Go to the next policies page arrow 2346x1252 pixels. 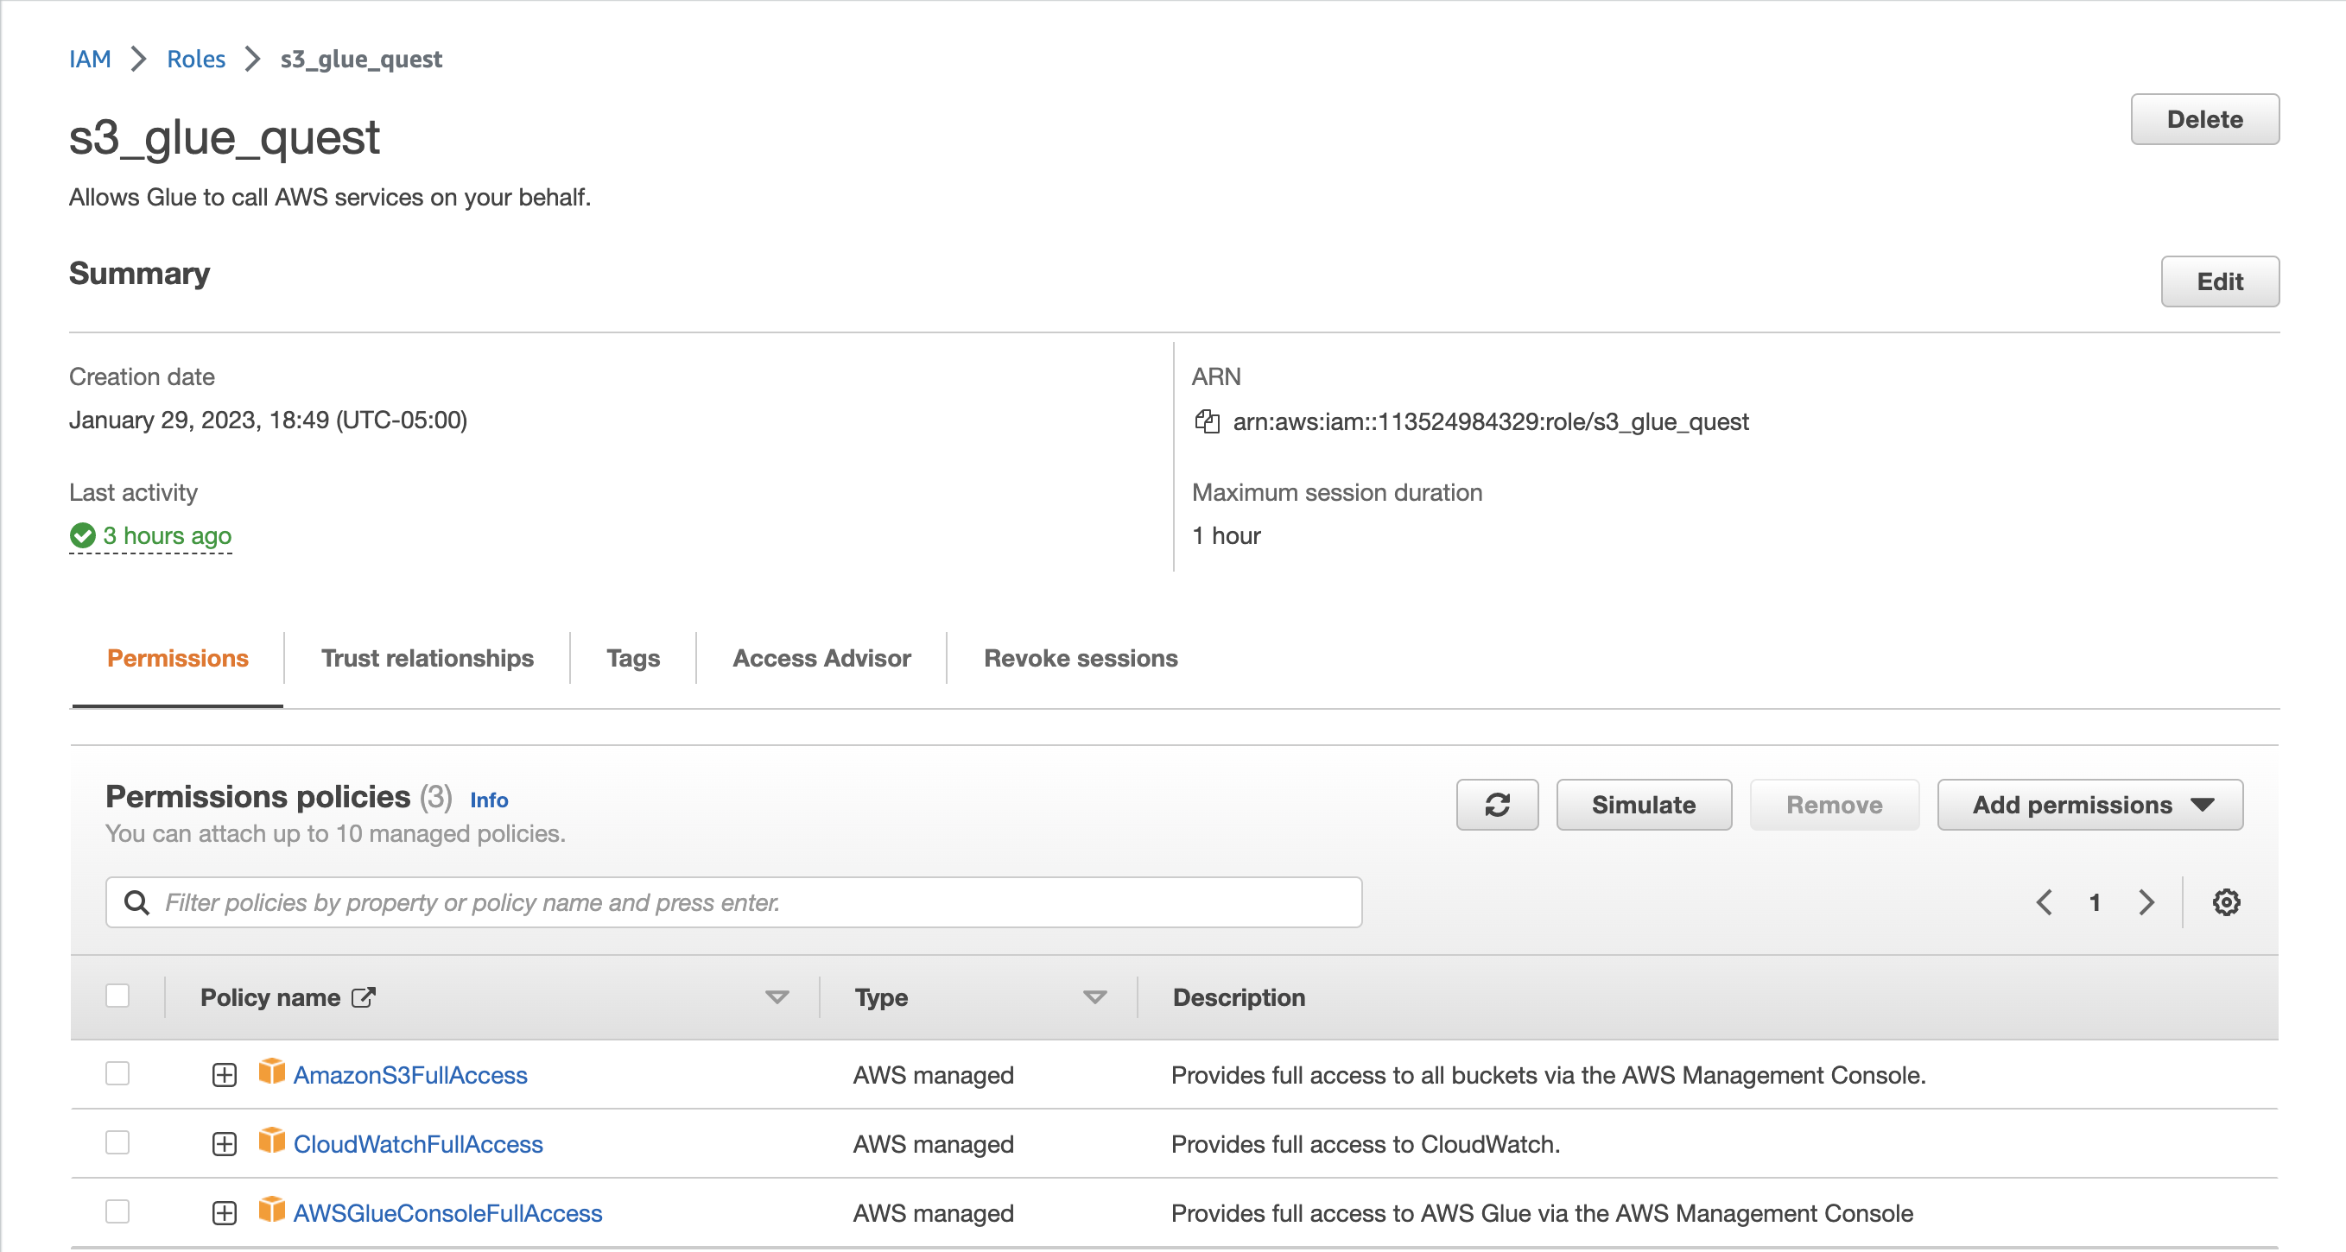pyautogui.click(x=2146, y=902)
